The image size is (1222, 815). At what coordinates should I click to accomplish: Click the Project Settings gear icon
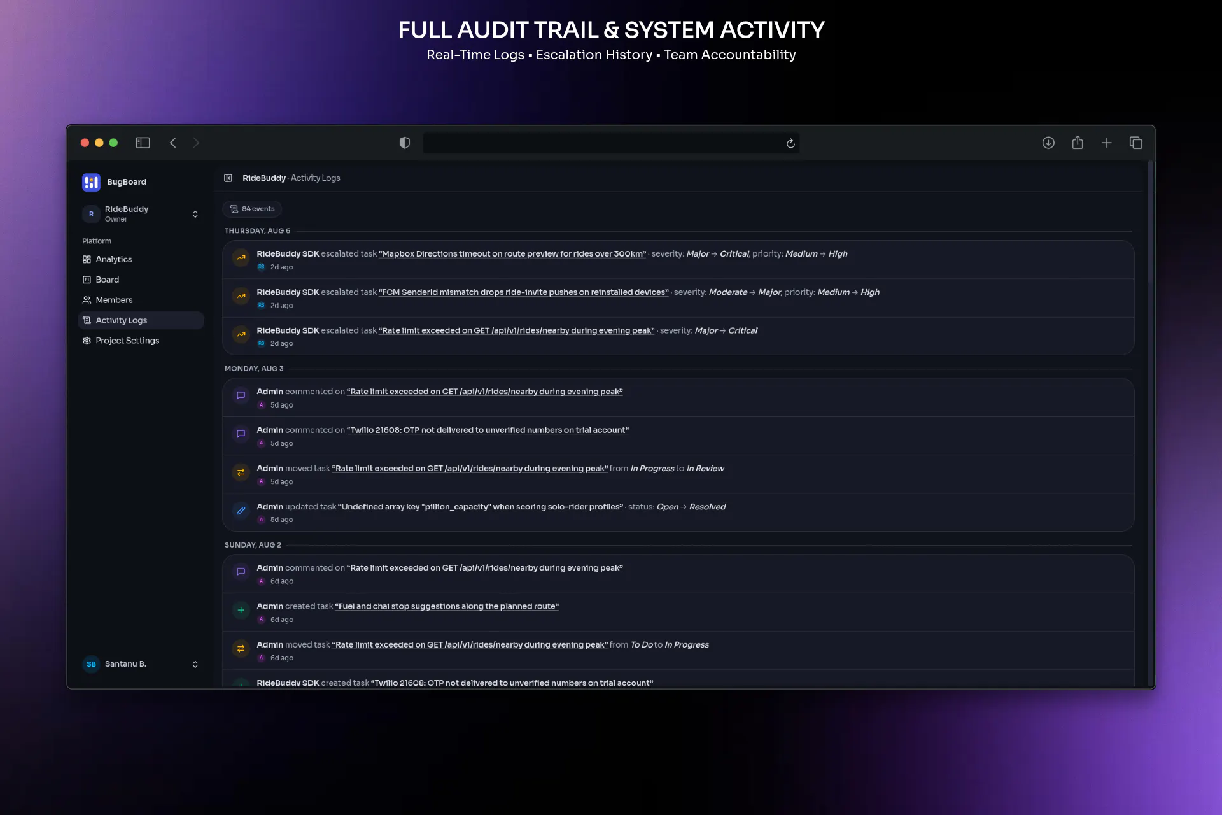pos(87,341)
